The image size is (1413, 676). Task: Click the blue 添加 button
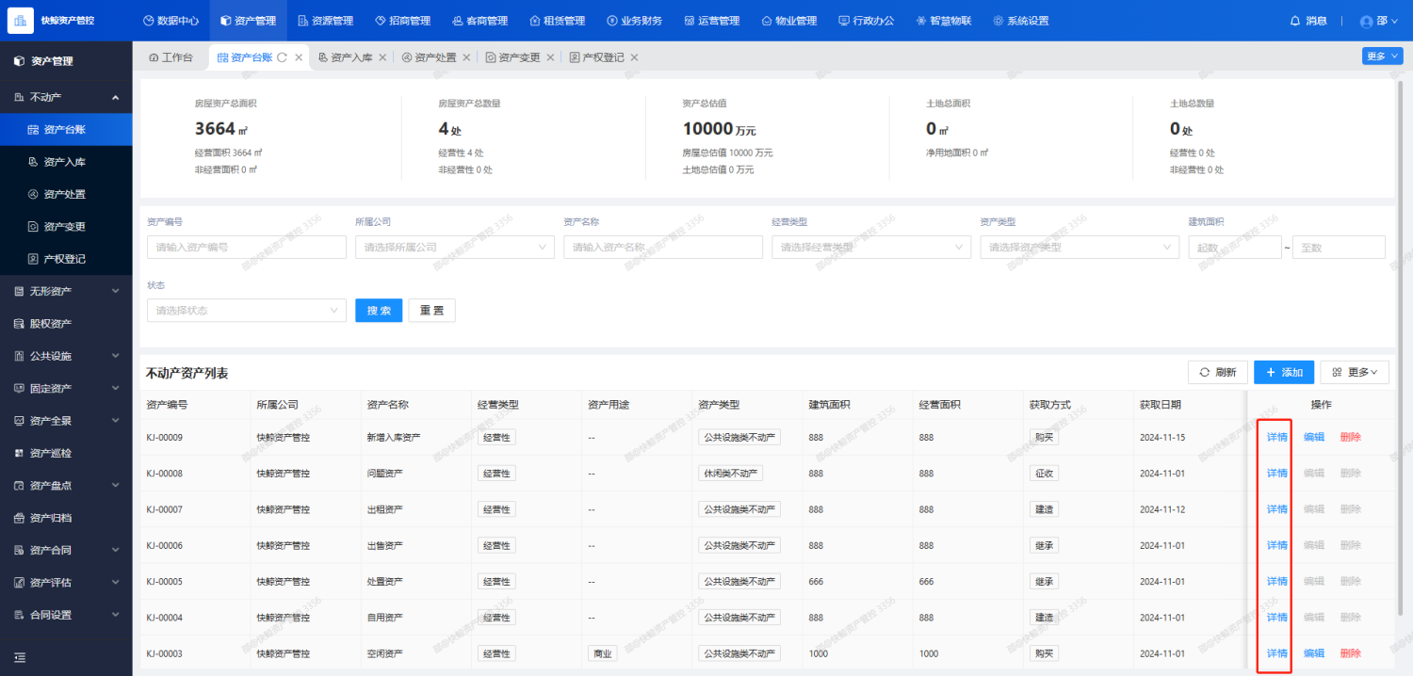tap(1284, 372)
